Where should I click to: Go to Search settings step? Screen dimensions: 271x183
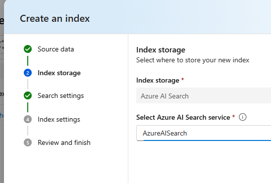point(60,96)
